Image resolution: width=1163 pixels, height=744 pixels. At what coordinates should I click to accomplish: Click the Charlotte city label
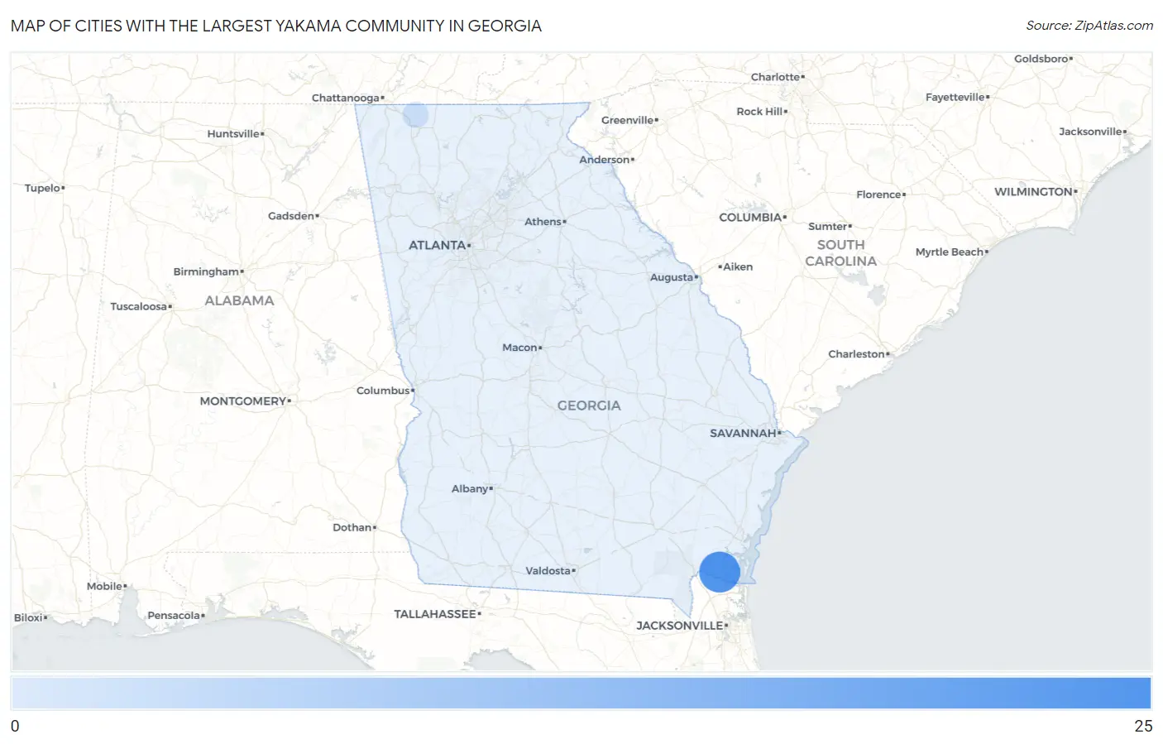point(775,77)
